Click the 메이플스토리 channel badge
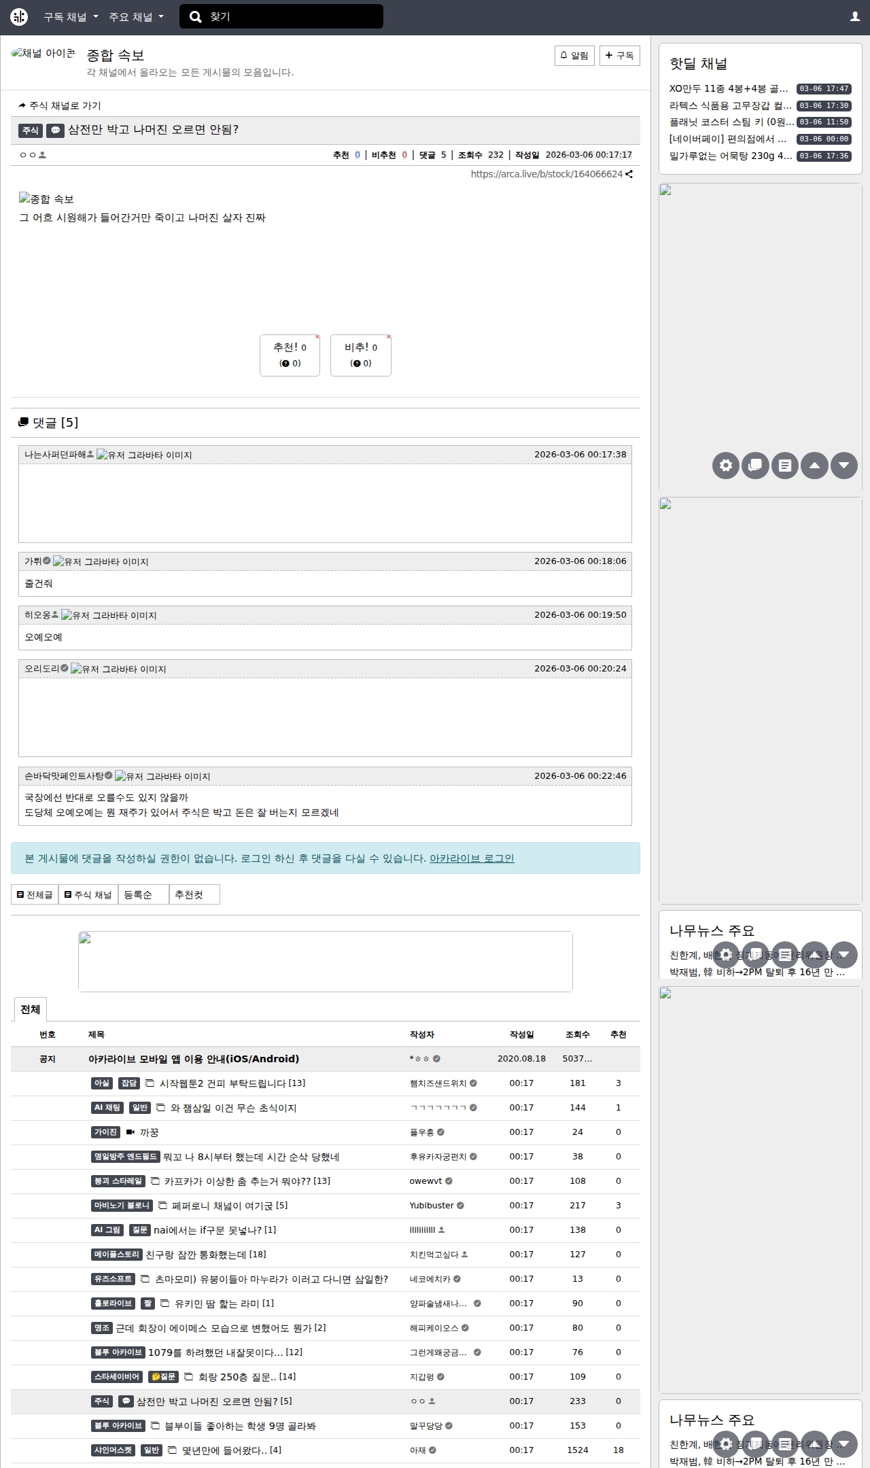This screenshot has height=1468, width=870. click(x=116, y=1255)
